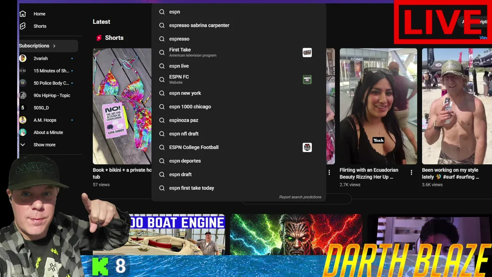492x277 pixels.
Task: Expand the Subscriptions section arrow
Action: tap(54, 46)
